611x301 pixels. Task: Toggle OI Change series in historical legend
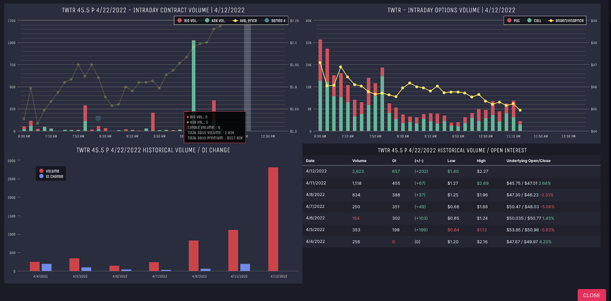(x=51, y=176)
